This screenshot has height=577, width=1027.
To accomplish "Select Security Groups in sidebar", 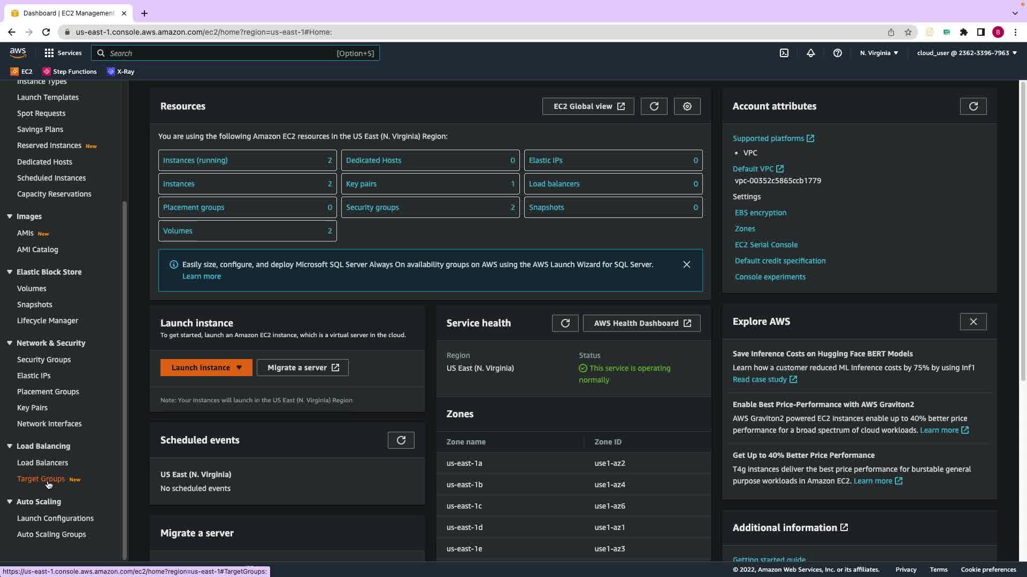I will point(44,360).
